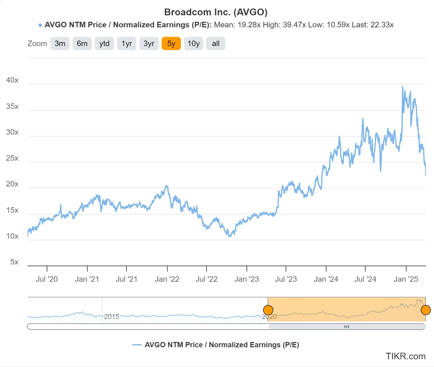Set zoom to 3yr
Image resolution: width=434 pixels, height=367 pixels.
click(149, 44)
